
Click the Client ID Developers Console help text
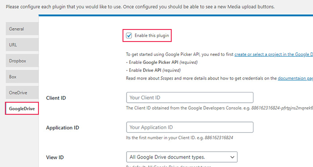220,108
